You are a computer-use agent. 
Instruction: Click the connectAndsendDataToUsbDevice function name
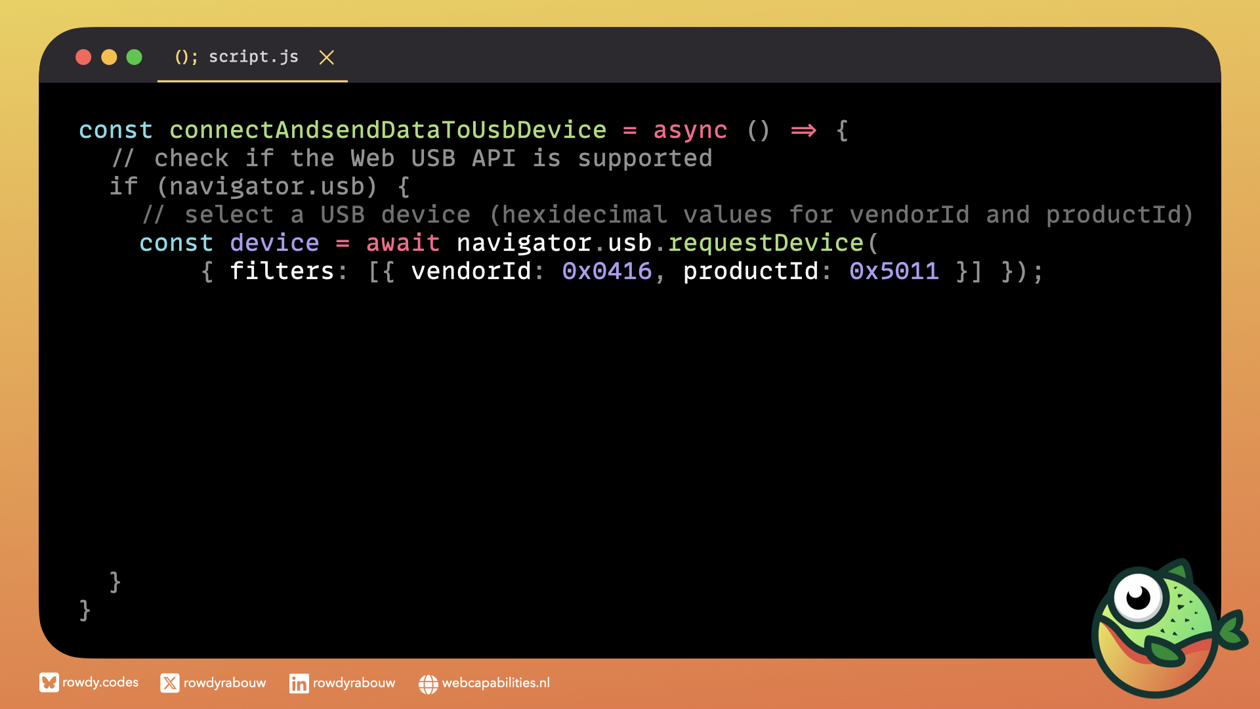point(387,130)
